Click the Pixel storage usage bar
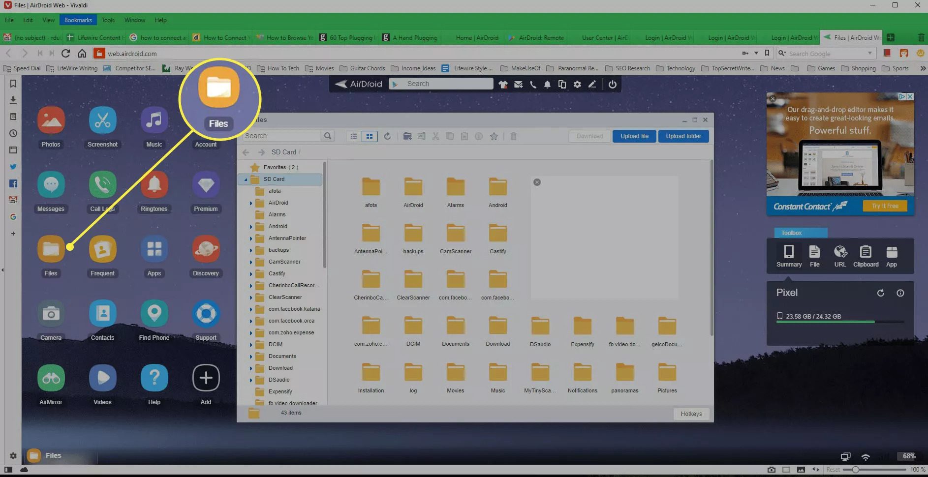928x477 pixels. point(840,322)
